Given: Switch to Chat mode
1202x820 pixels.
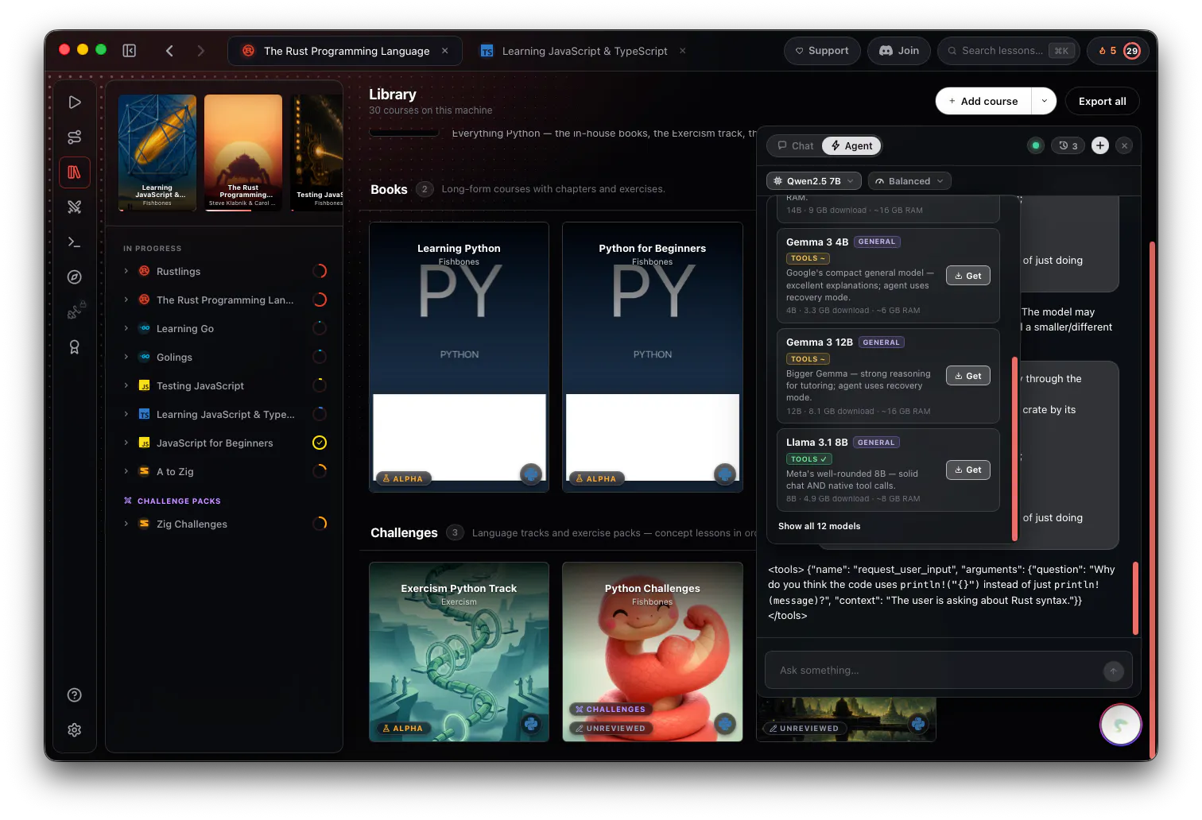Looking at the screenshot, I should pyautogui.click(x=795, y=146).
